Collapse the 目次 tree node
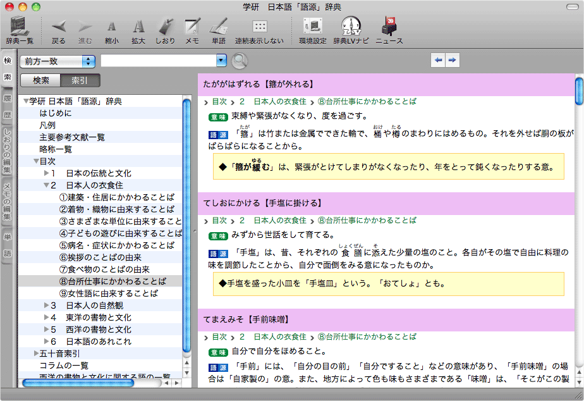 tap(36, 161)
